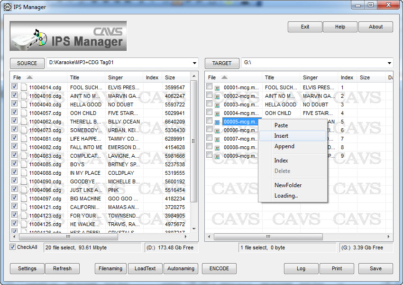Click the sort arrow in source File column
This screenshot has height=285, width=403.
coord(29,77)
